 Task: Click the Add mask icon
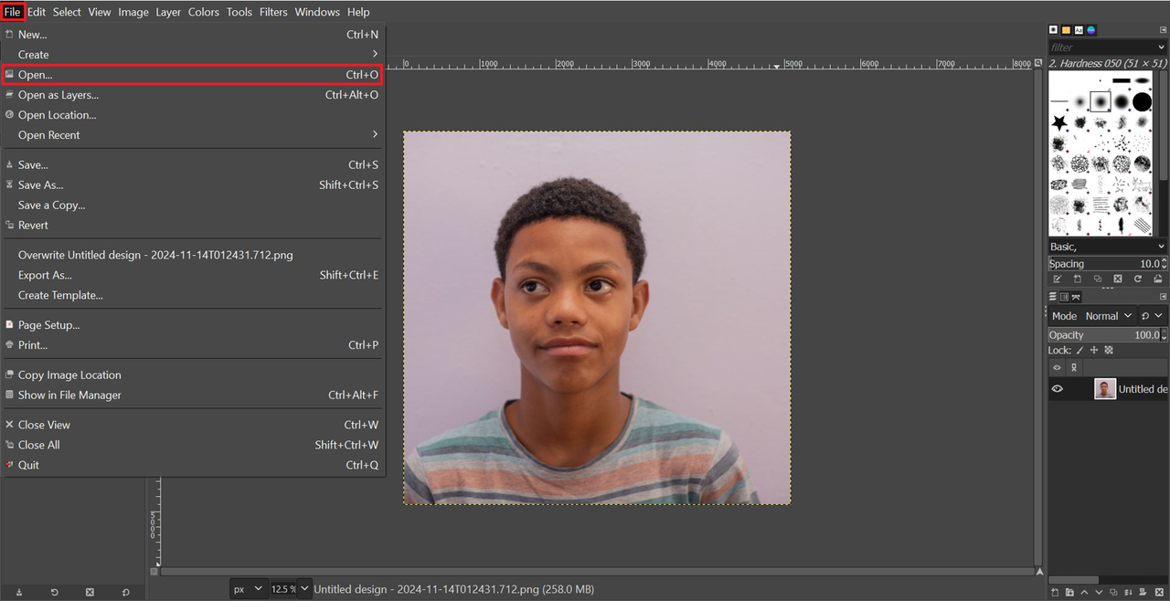tap(1143, 593)
